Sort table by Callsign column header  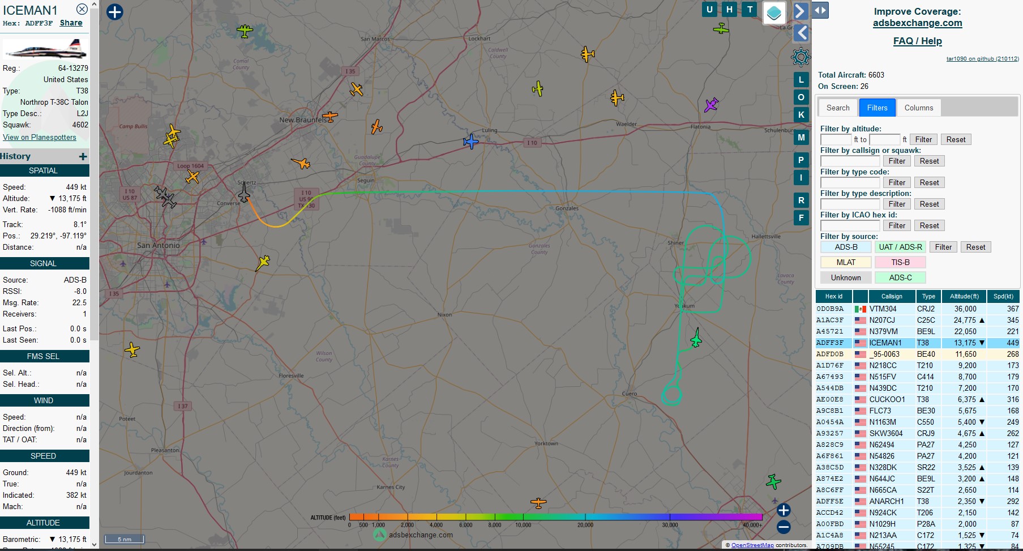[892, 296]
